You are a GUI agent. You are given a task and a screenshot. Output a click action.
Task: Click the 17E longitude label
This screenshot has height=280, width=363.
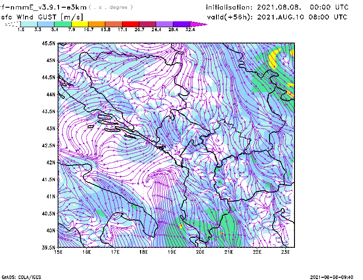click(x=115, y=252)
